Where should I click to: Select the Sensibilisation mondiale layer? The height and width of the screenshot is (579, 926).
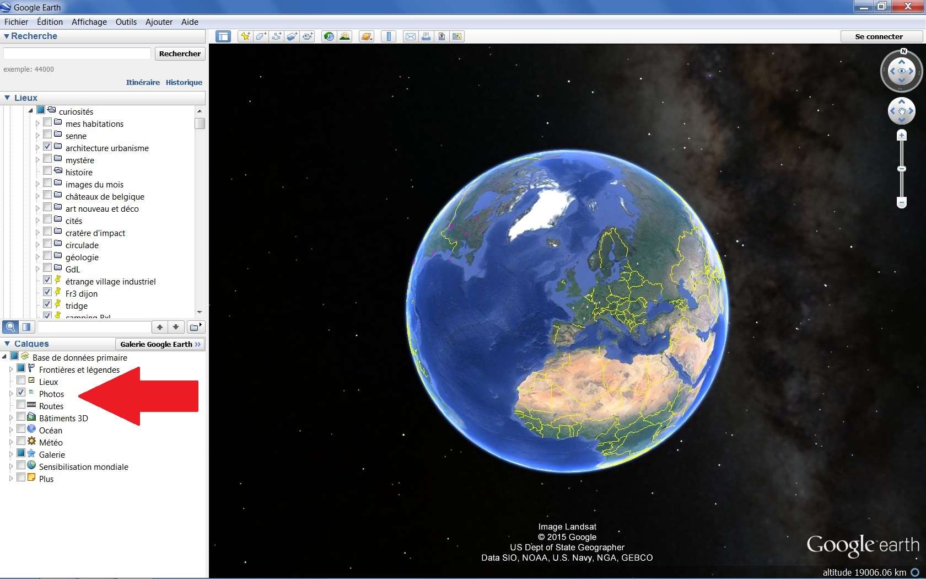point(83,467)
